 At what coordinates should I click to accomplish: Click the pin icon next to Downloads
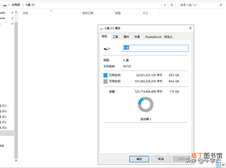tap(12, 13)
